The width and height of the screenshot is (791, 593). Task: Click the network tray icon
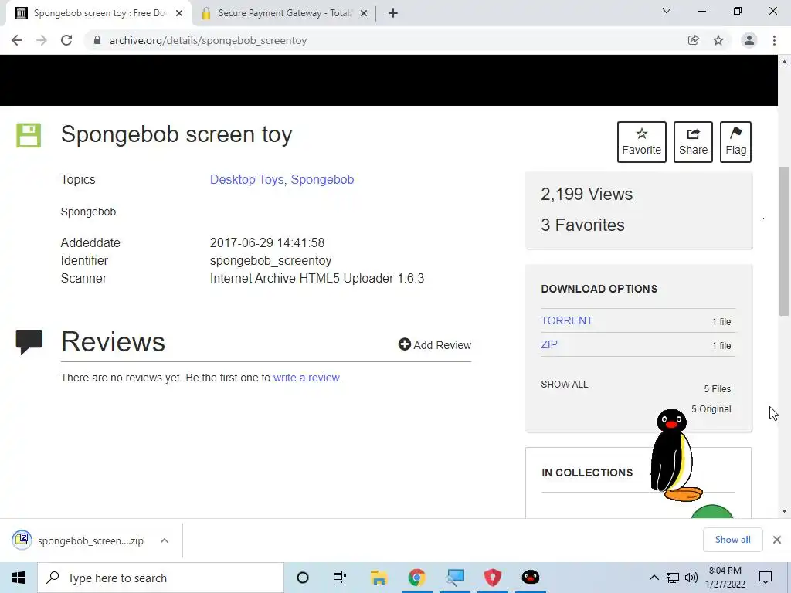click(673, 578)
